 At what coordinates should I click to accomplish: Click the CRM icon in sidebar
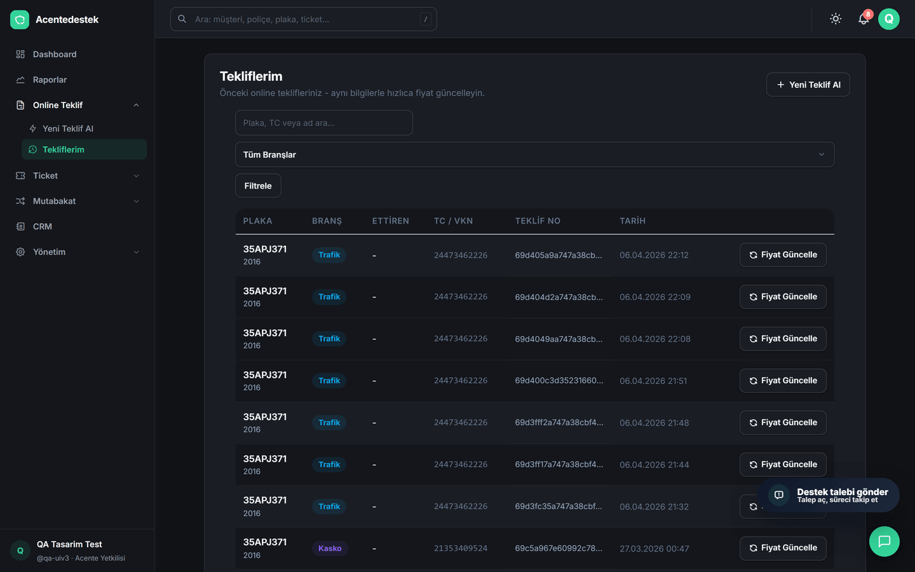pos(20,226)
